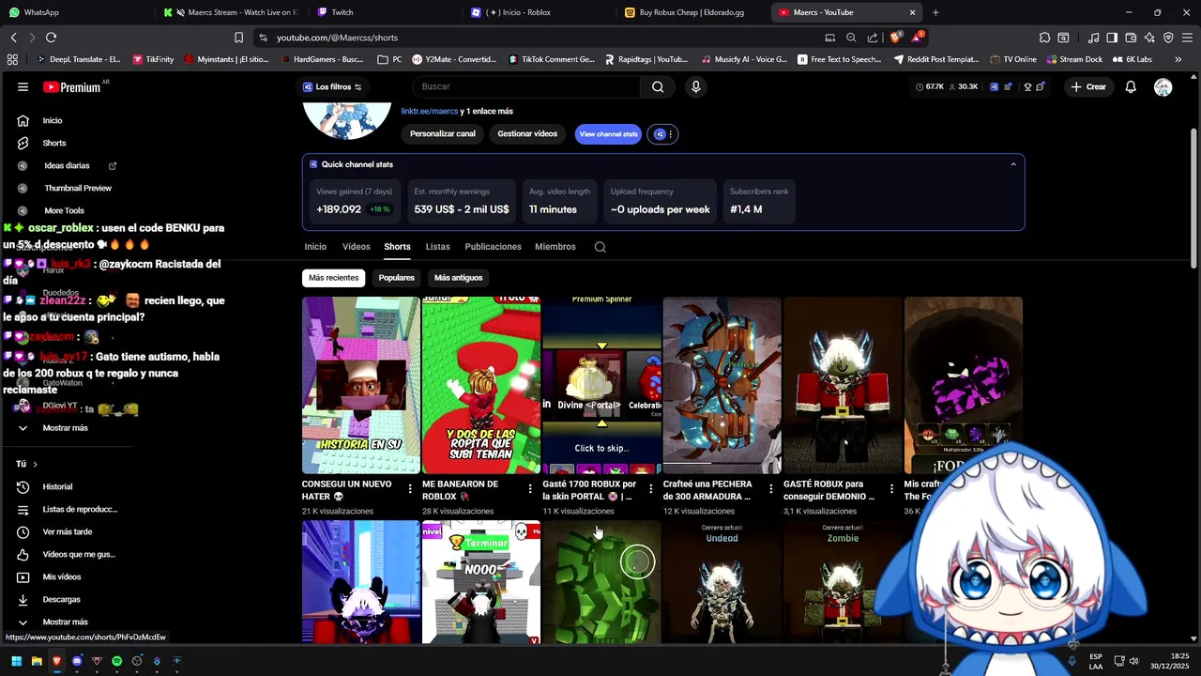Switch to the Inicio channel tab
The width and height of the screenshot is (1201, 676).
click(x=315, y=247)
